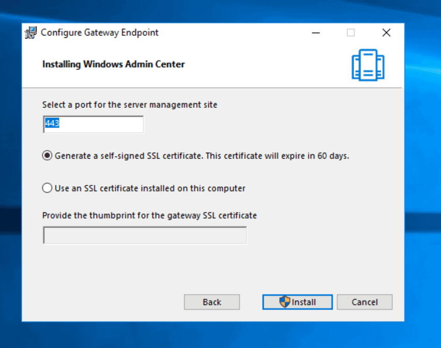Screen dimensions: 441x348
Task: Click the greyed-out maximize window button
Action: point(351,33)
